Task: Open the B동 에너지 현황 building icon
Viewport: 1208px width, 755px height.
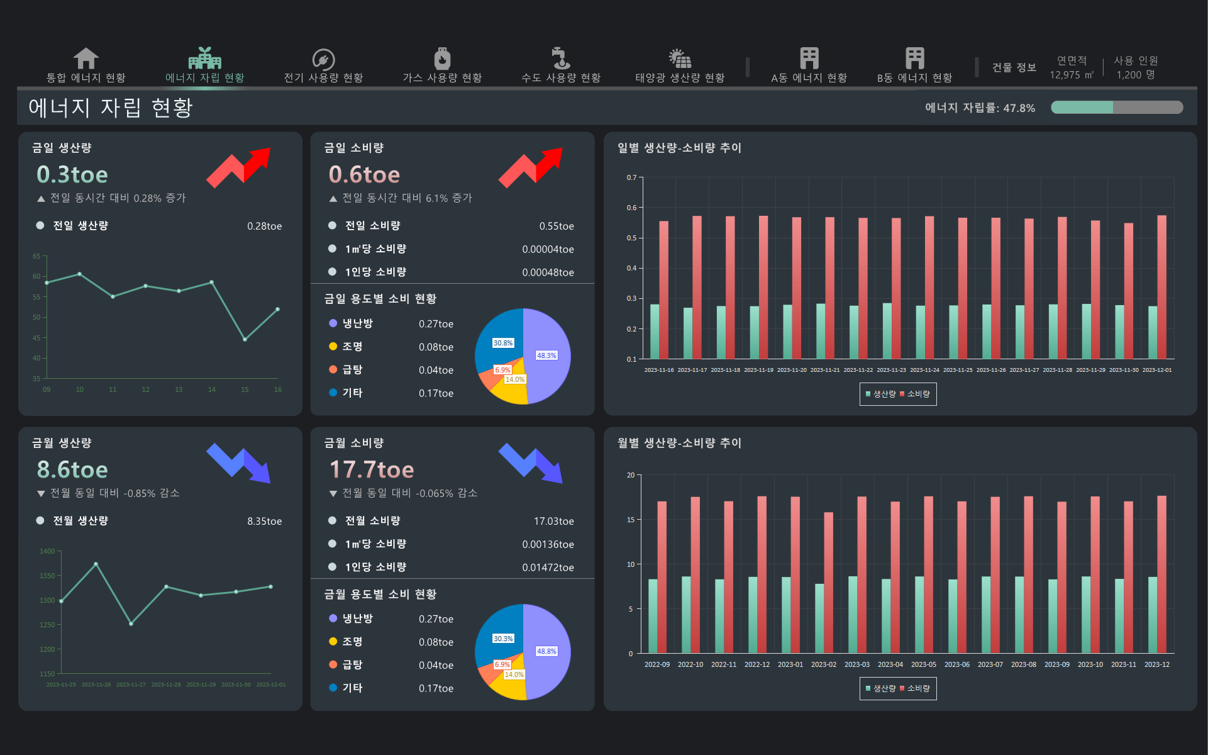Action: pyautogui.click(x=914, y=59)
